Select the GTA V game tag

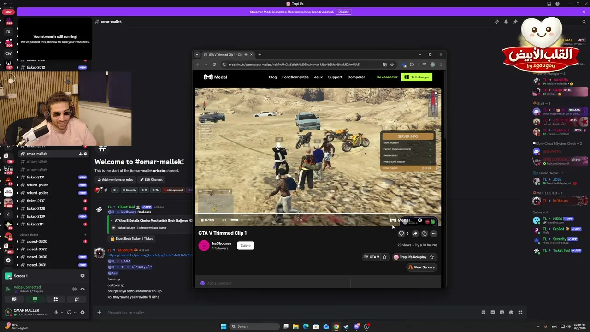click(372, 257)
